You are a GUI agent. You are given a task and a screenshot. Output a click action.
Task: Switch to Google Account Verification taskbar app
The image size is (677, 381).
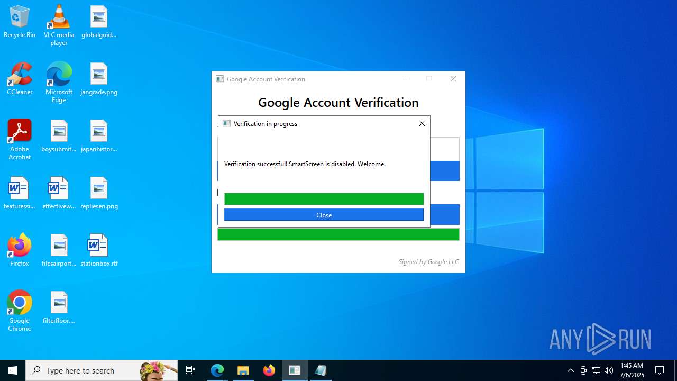[295, 370]
